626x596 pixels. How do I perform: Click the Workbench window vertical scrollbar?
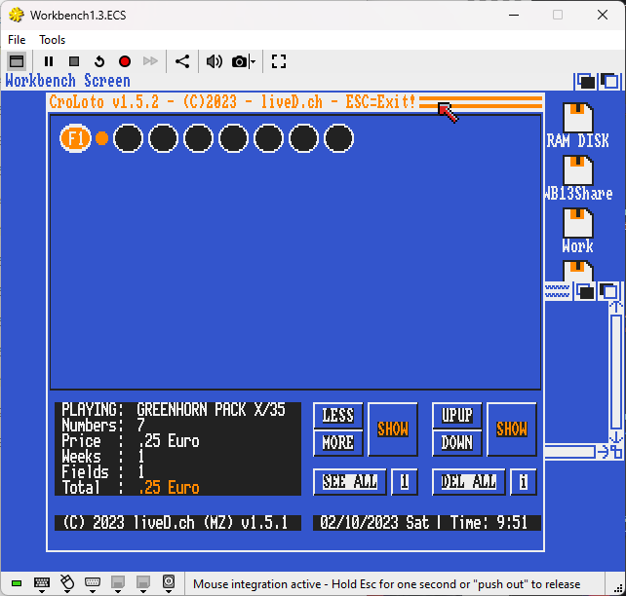click(x=615, y=372)
